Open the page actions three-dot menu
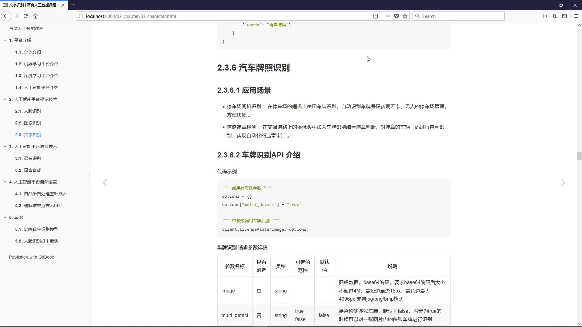This screenshot has height=327, width=582. (x=388, y=16)
